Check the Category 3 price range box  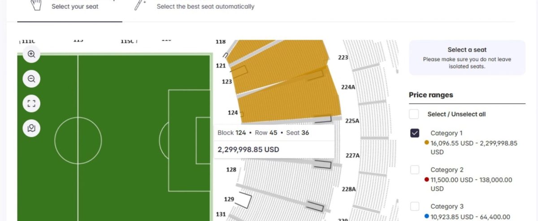pyautogui.click(x=414, y=206)
